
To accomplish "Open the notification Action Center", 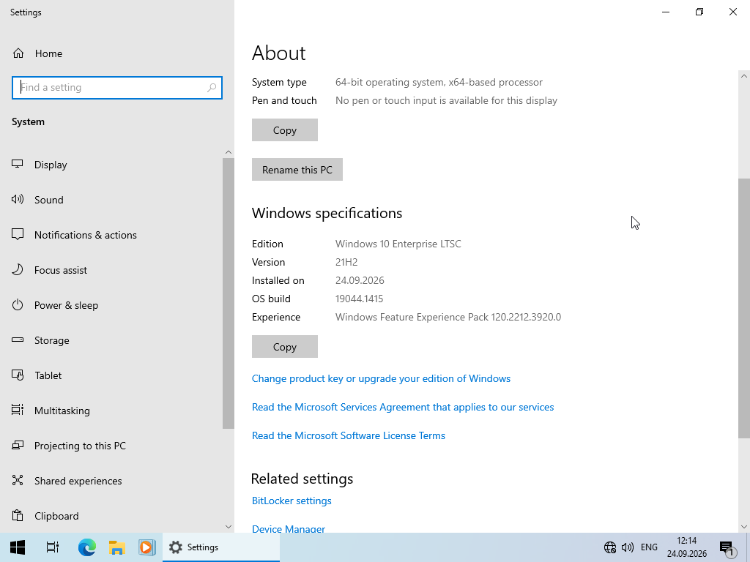I will [x=727, y=547].
